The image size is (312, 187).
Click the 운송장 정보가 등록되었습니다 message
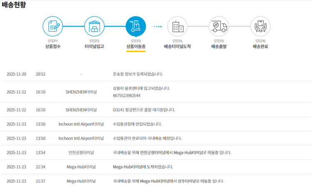138,74
